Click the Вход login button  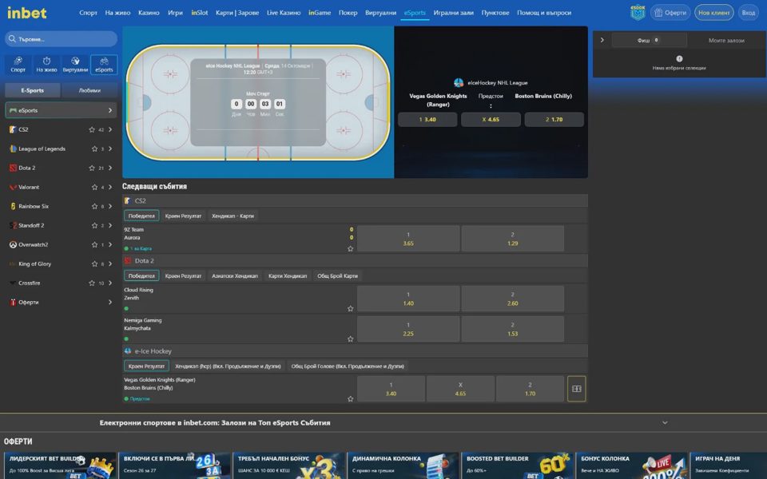(x=749, y=13)
